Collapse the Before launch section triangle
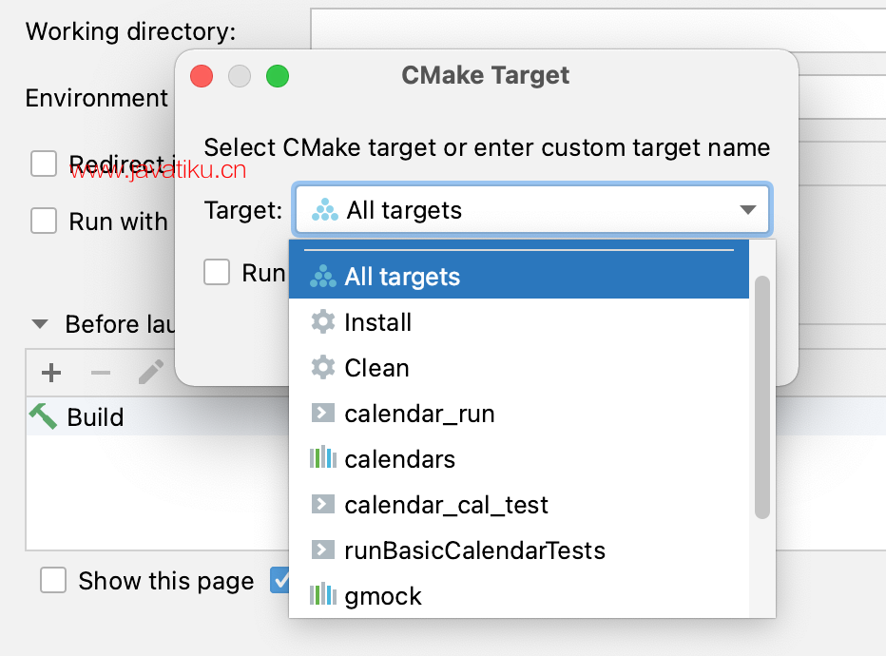The image size is (886, 656). click(40, 324)
